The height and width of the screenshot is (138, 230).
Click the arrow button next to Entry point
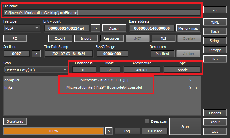[95, 28]
